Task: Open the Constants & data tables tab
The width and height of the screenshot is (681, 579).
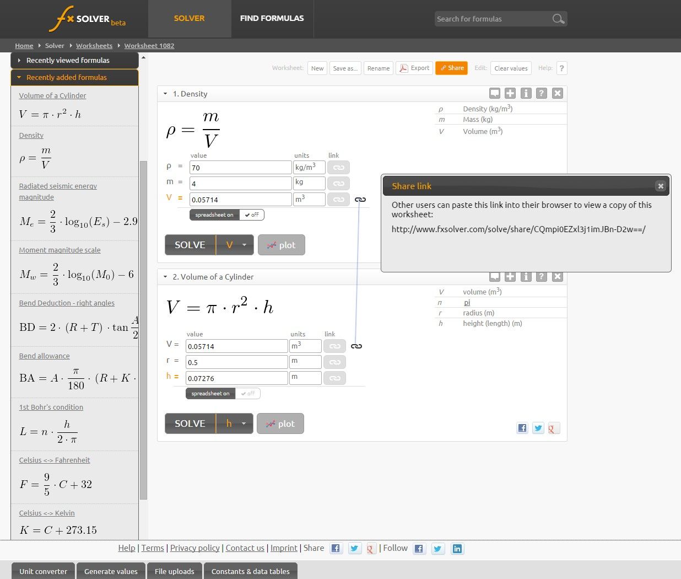Action: tap(251, 571)
